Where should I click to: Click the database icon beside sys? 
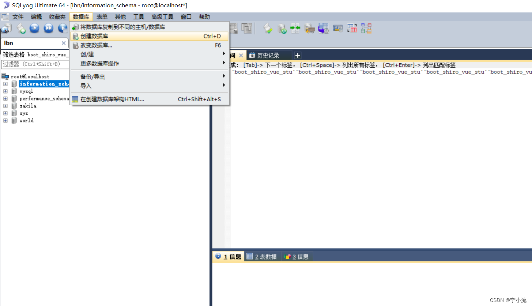pos(14,113)
